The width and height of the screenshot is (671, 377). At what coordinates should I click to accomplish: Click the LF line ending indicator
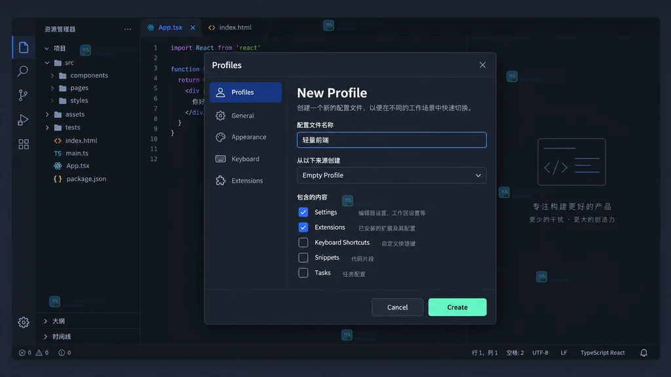564,353
